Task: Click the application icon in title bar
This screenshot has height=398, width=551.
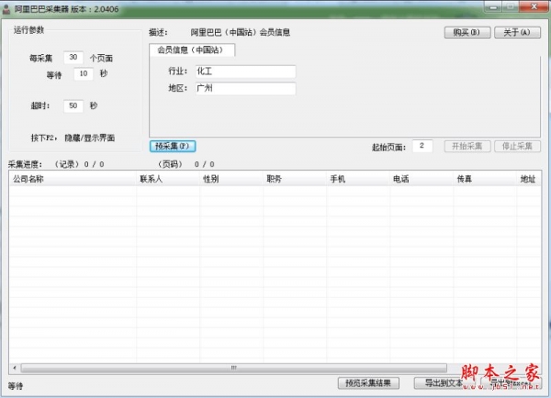Action: coord(6,9)
